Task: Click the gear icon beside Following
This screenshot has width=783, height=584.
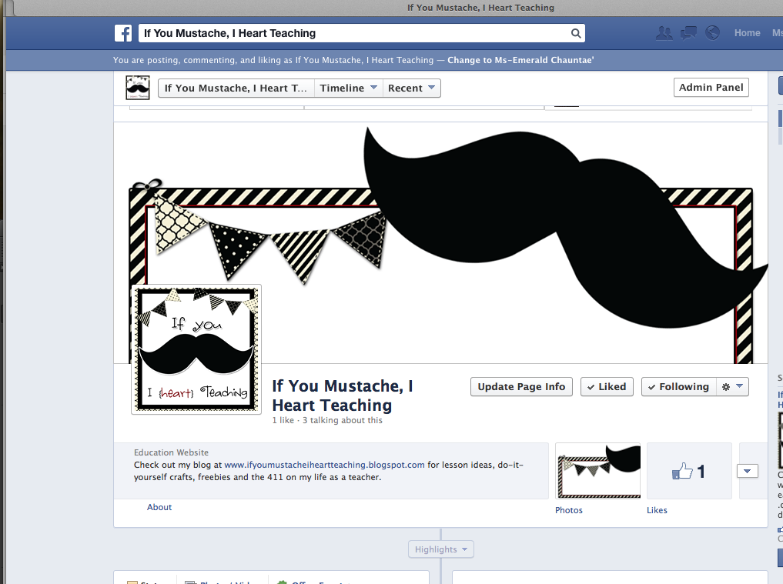Action: pyautogui.click(x=725, y=387)
